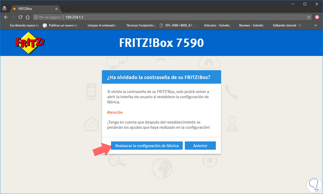Open bookmark DFL-260E+860E_A1
Image resolution: width=323 pixels, height=194 pixels.
pyautogui.click(x=177, y=25)
